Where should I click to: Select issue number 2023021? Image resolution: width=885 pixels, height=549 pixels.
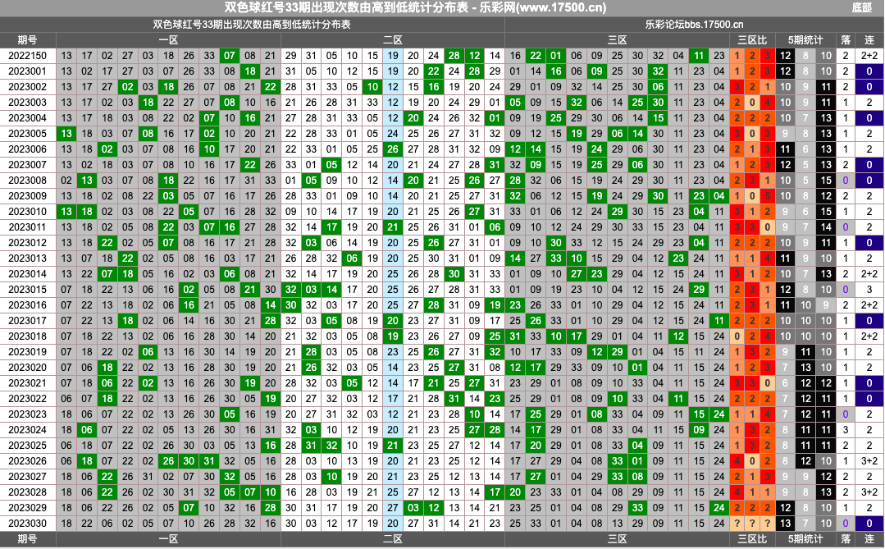tap(28, 383)
